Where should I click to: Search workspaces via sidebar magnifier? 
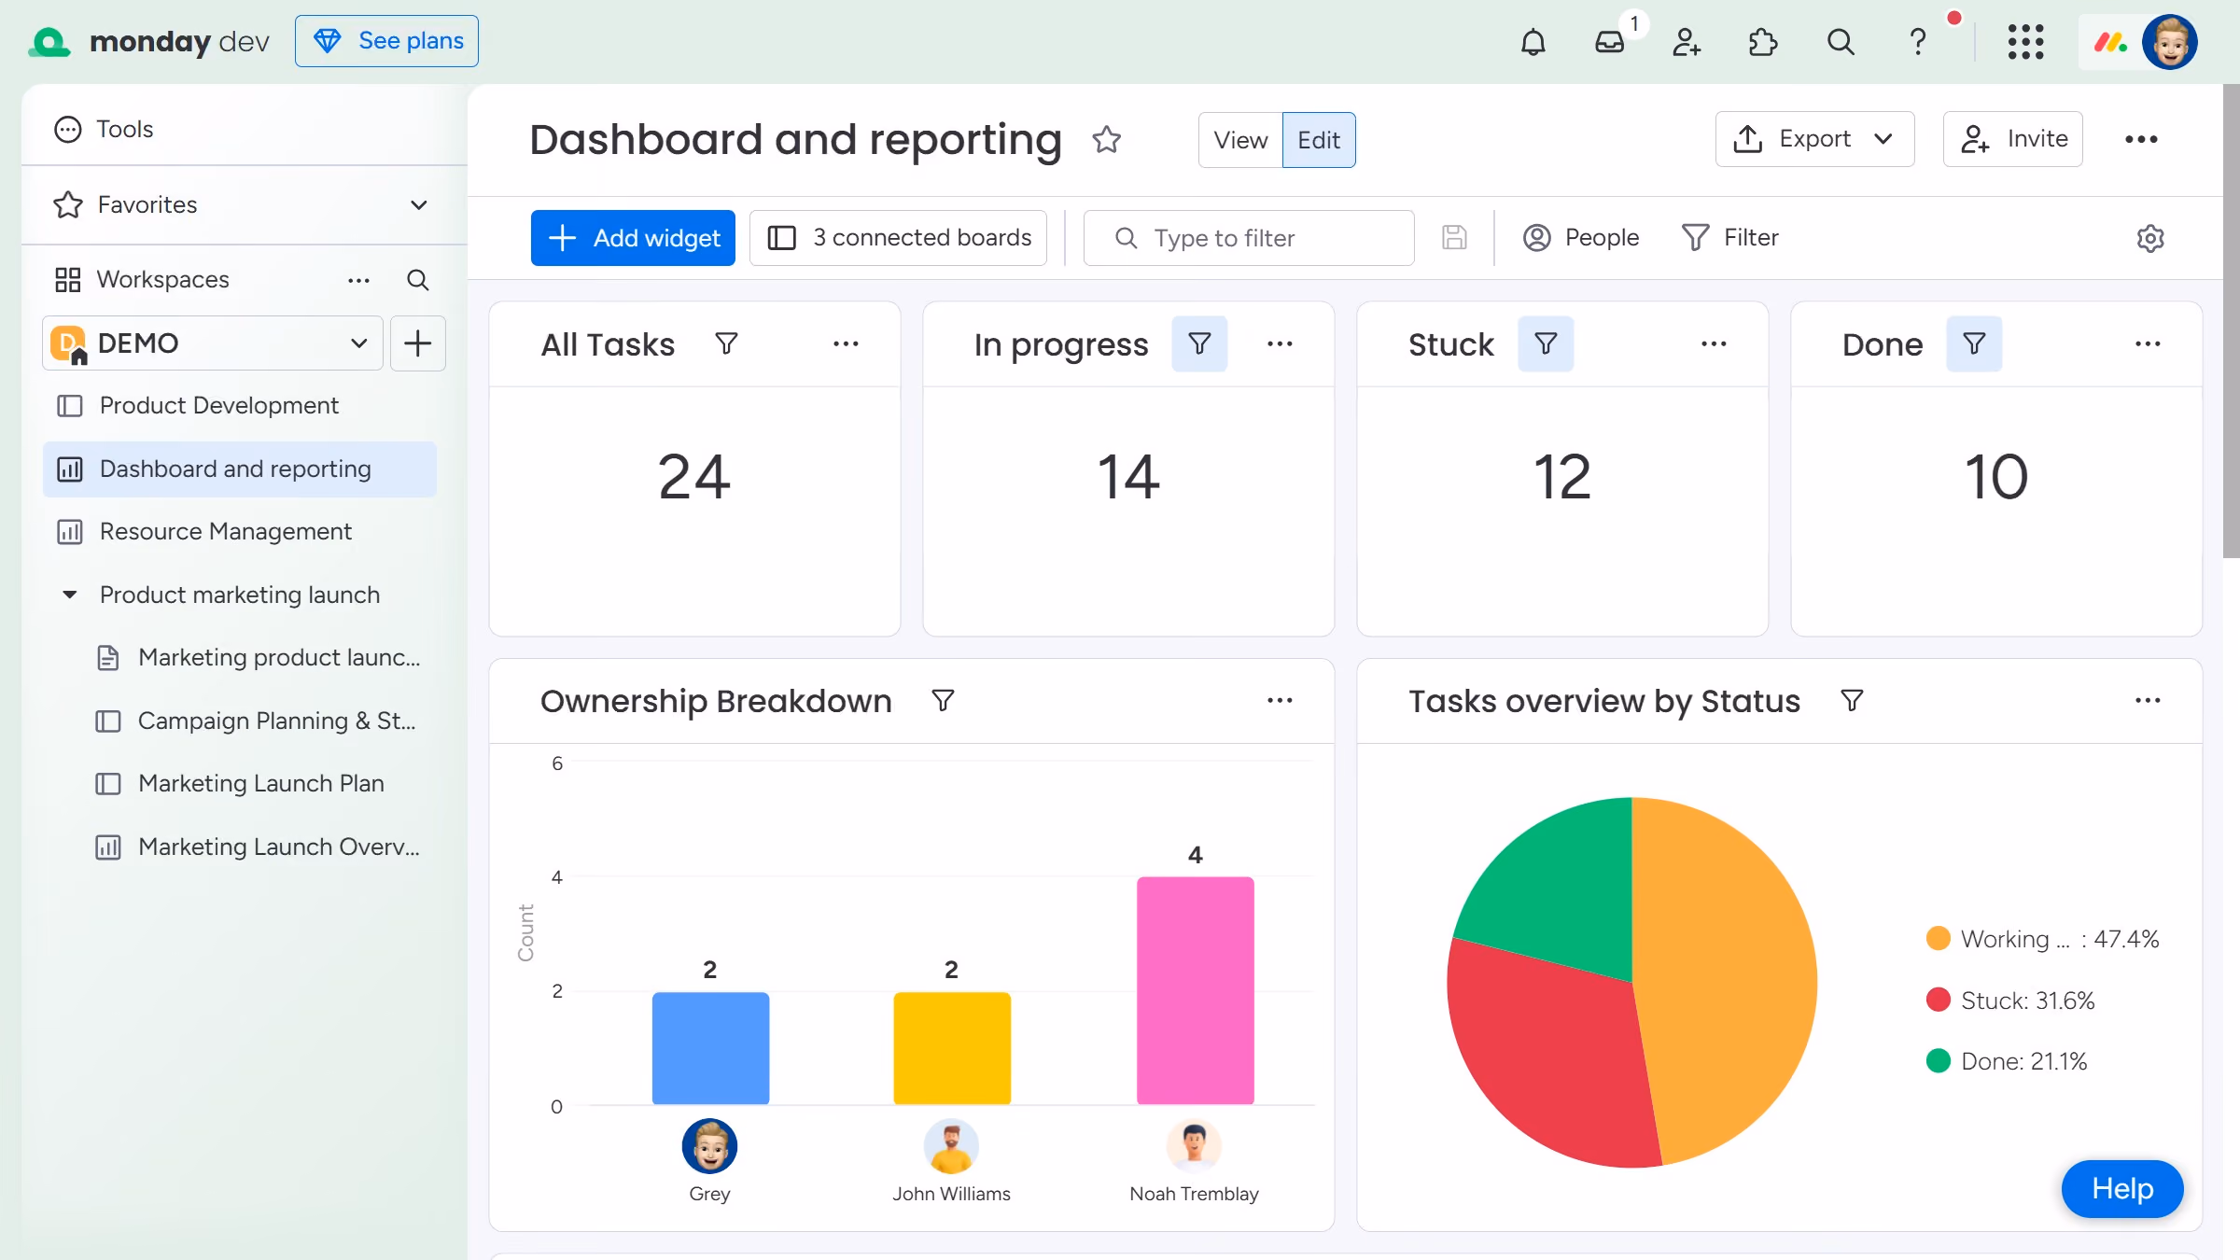pyautogui.click(x=418, y=280)
